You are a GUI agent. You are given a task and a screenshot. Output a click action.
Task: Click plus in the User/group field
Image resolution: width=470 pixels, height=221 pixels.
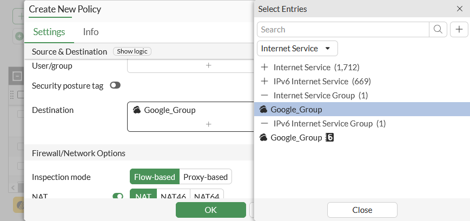[208, 65]
